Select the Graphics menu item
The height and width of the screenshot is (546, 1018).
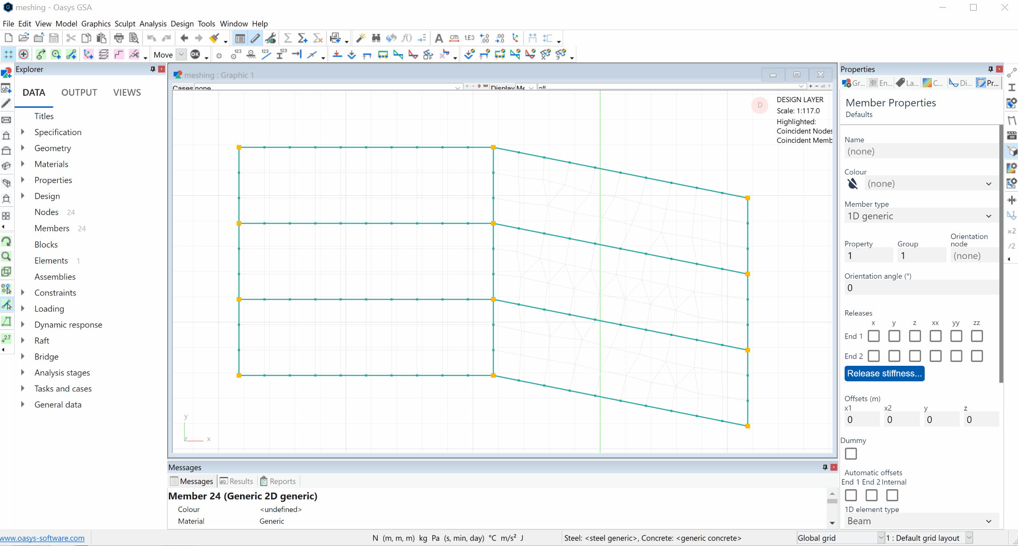pyautogui.click(x=96, y=24)
